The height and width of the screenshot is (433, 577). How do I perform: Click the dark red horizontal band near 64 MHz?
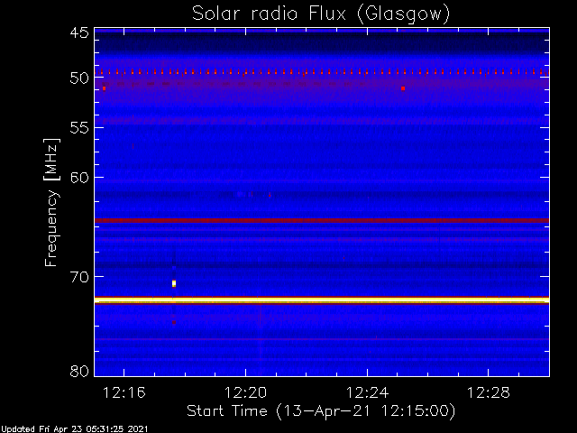[x=322, y=220]
